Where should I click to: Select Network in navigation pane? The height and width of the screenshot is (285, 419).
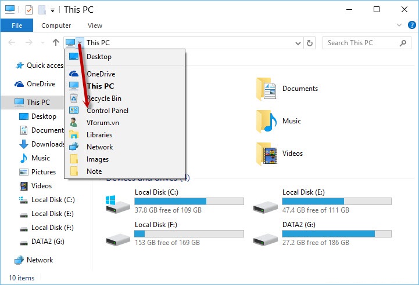(x=34, y=260)
